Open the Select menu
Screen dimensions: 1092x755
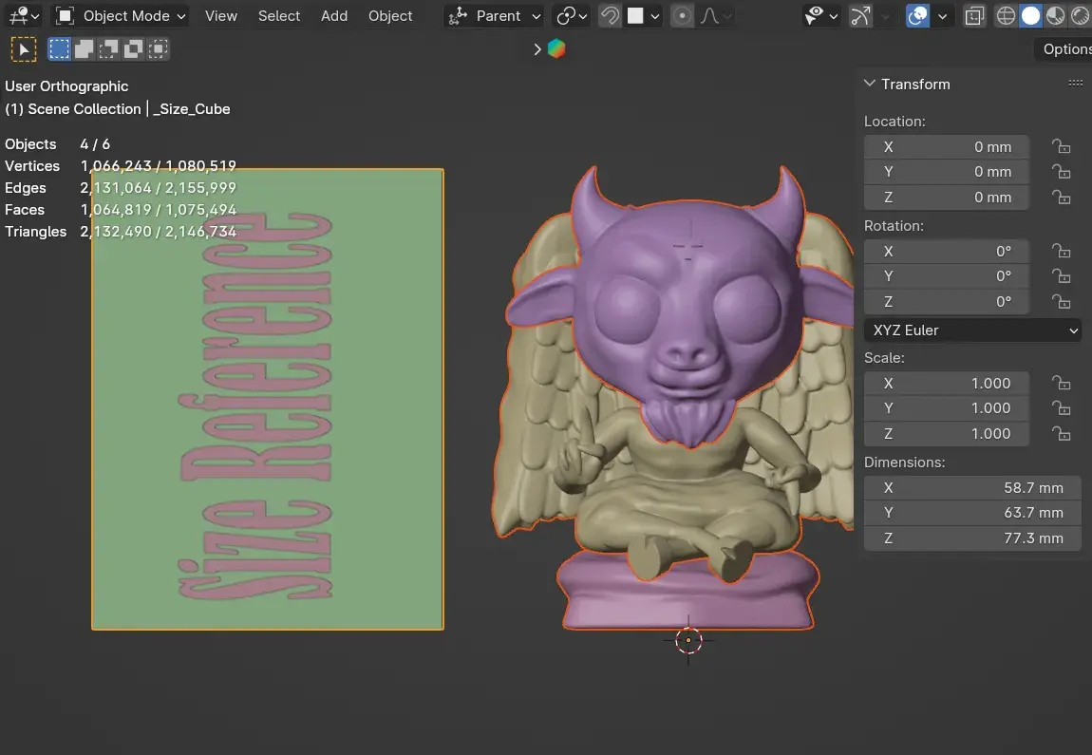279,16
